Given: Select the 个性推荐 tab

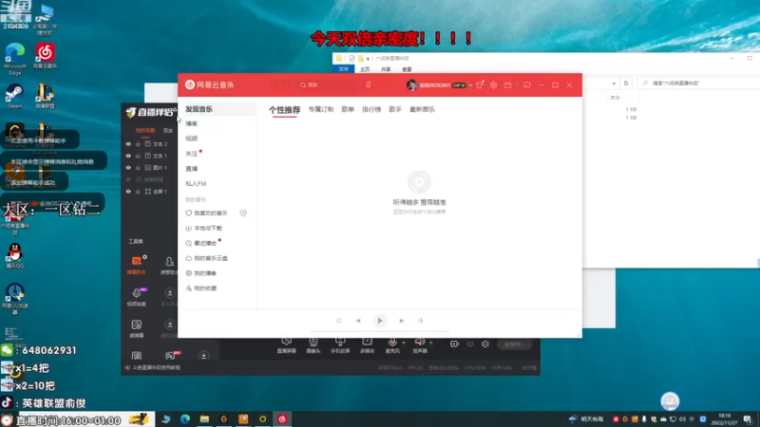Looking at the screenshot, I should coord(284,110).
